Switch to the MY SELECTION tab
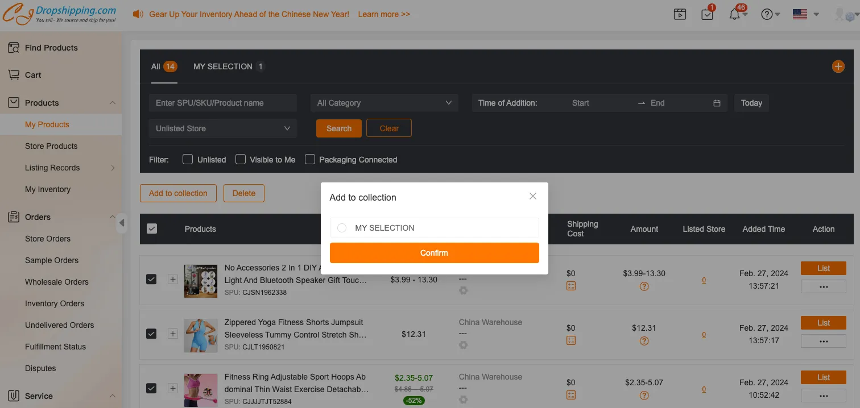This screenshot has height=408, width=860. click(x=223, y=66)
